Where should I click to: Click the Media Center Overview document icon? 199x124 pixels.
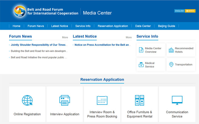tap(141, 50)
